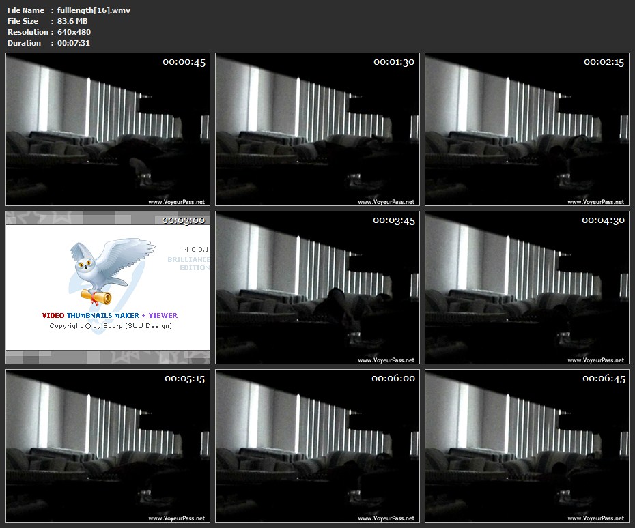The height and width of the screenshot is (528, 635).
Task: Click the 00:06:45 timestamp label
Action: [604, 379]
